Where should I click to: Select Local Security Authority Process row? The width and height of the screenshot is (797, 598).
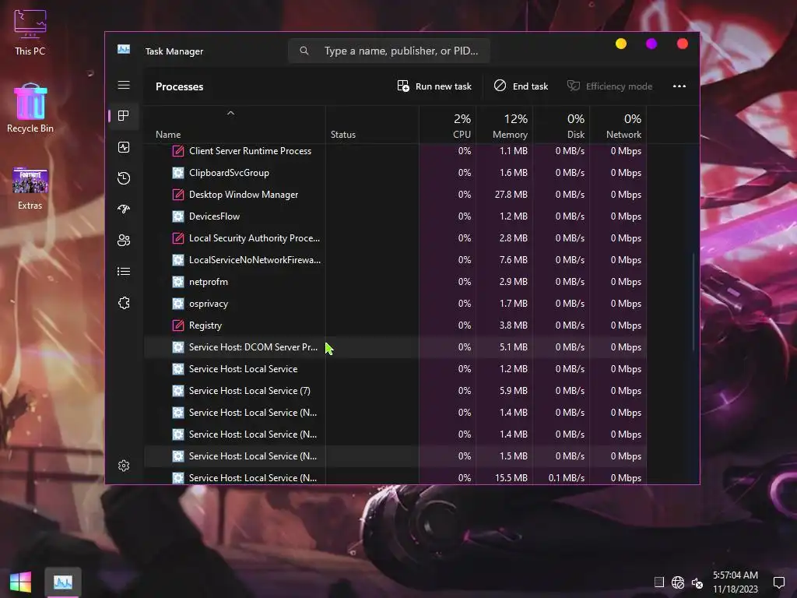pos(395,238)
